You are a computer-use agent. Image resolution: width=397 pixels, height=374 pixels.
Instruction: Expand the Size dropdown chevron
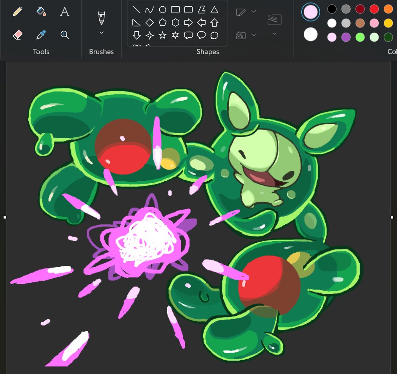[x=275, y=34]
